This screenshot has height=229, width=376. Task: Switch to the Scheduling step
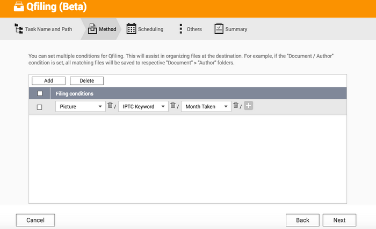tap(150, 29)
